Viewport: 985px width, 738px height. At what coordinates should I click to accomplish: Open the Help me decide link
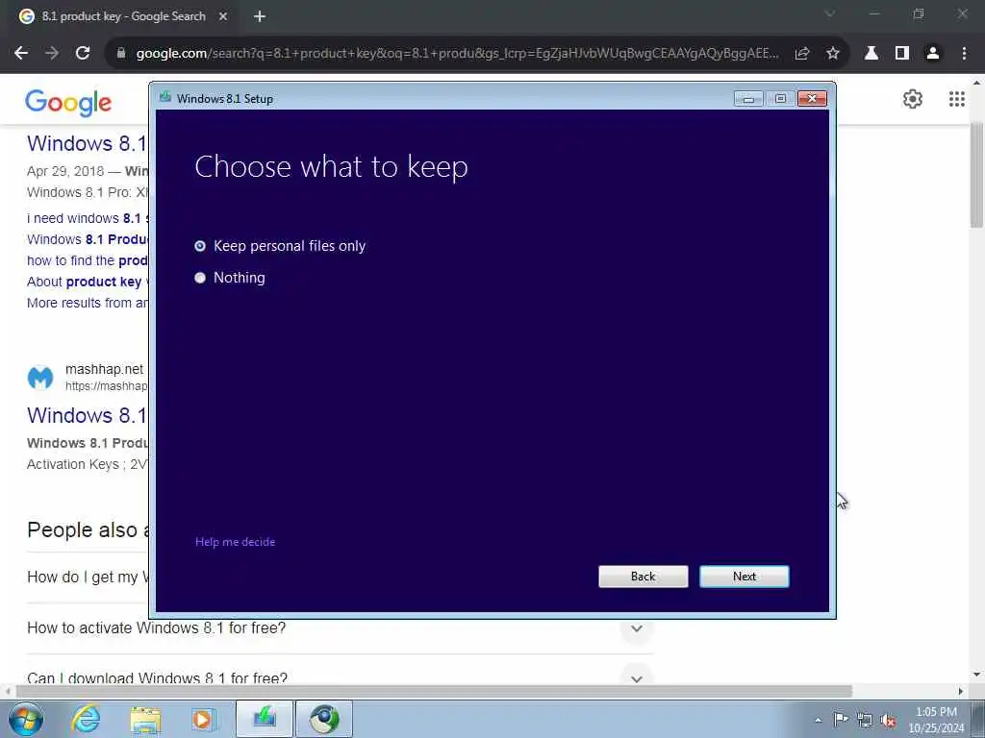(x=235, y=542)
